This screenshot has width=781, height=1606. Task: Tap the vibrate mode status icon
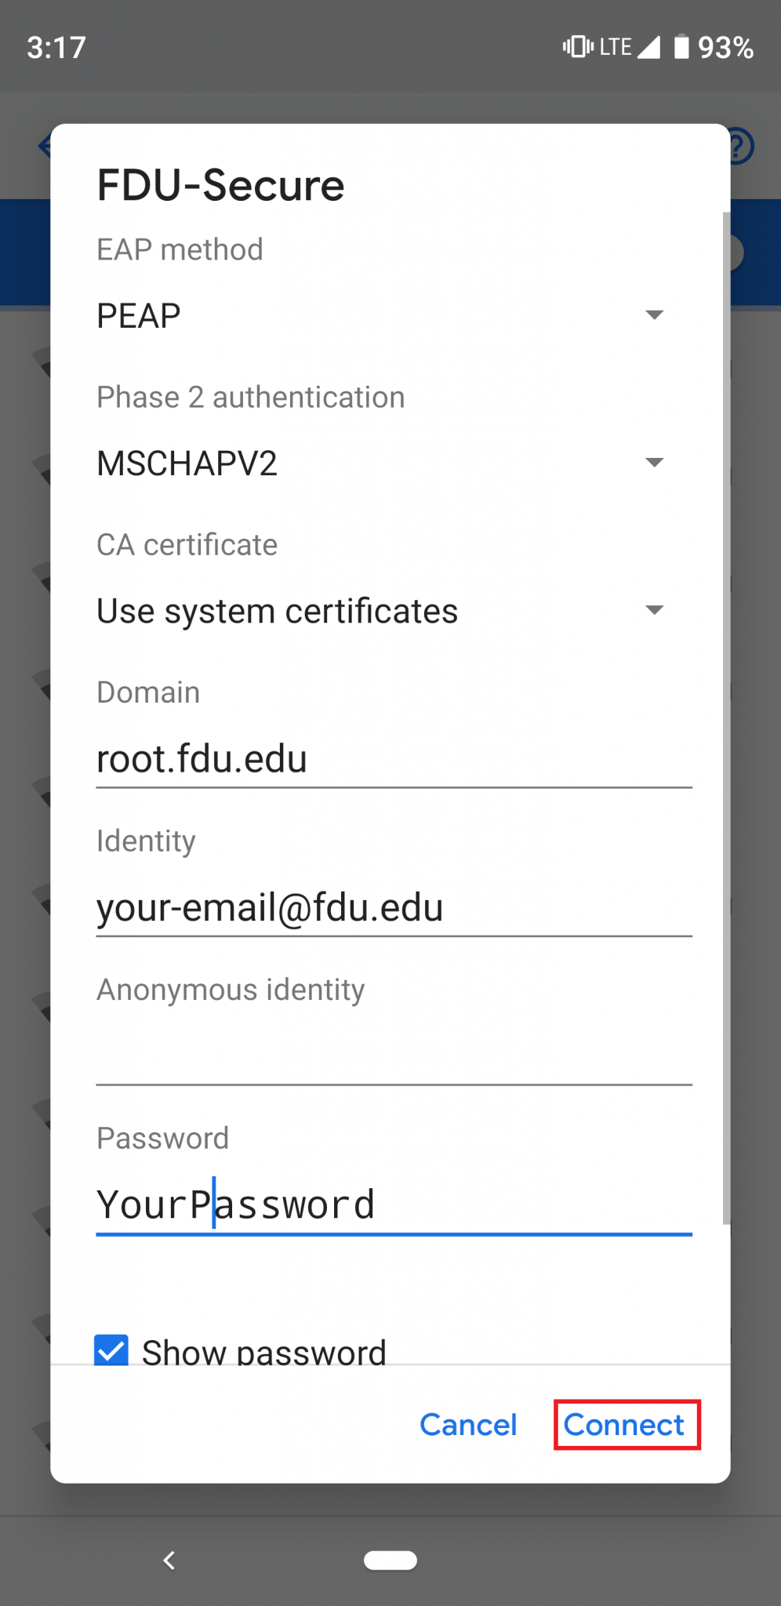tap(578, 47)
